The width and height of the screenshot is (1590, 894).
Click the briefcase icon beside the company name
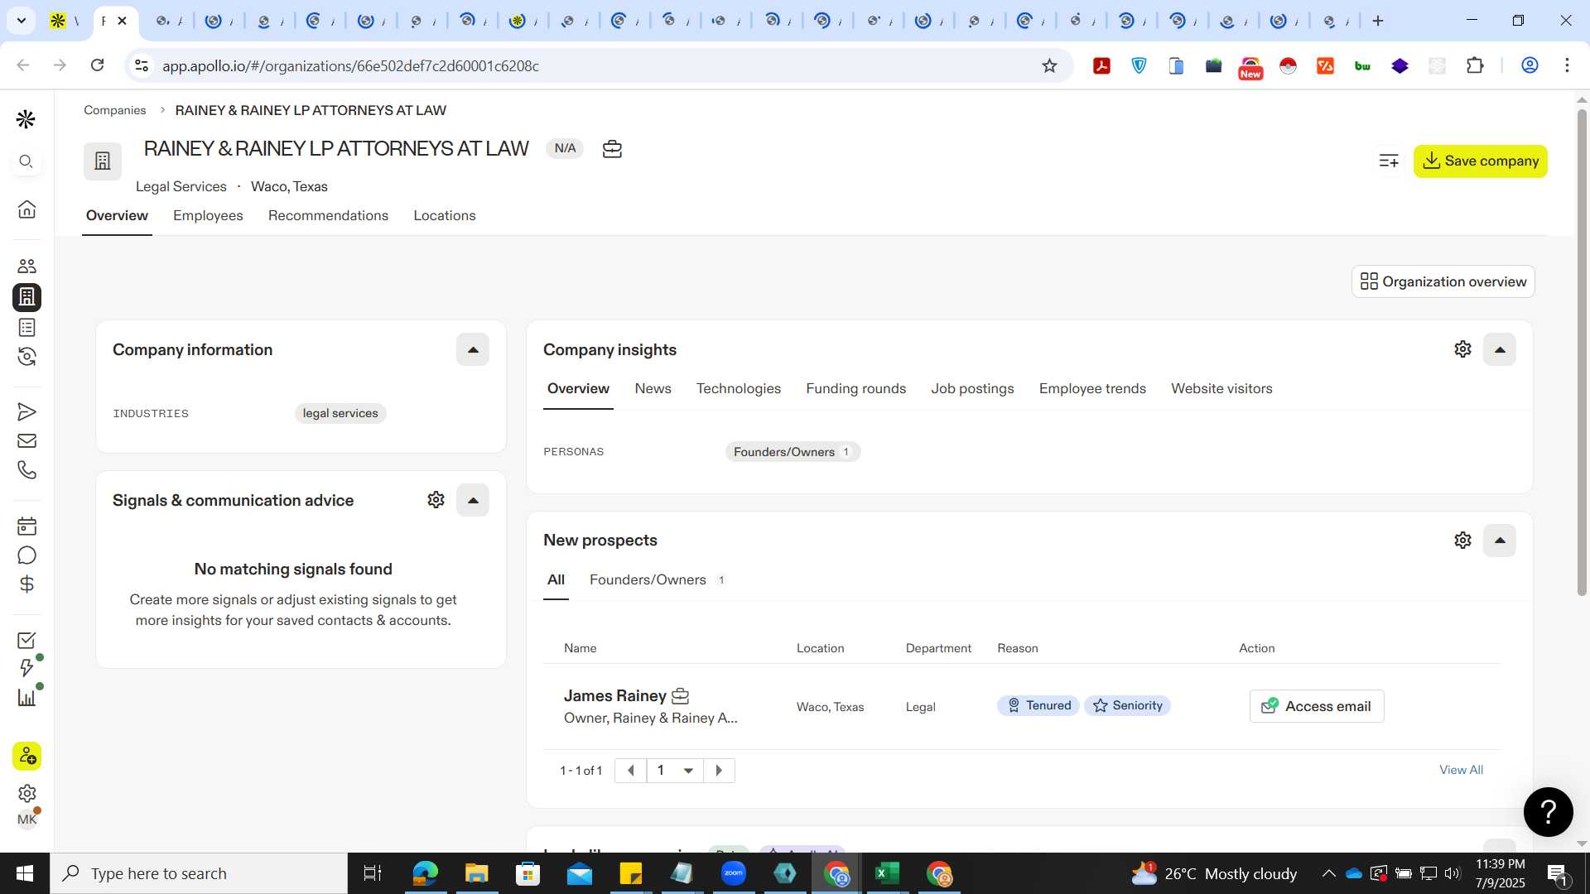pos(612,149)
